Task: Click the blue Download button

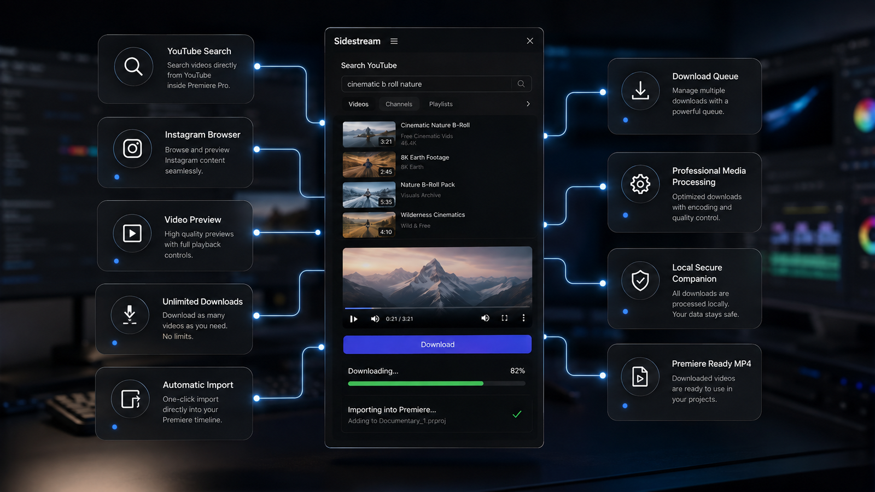Action: [x=437, y=344]
